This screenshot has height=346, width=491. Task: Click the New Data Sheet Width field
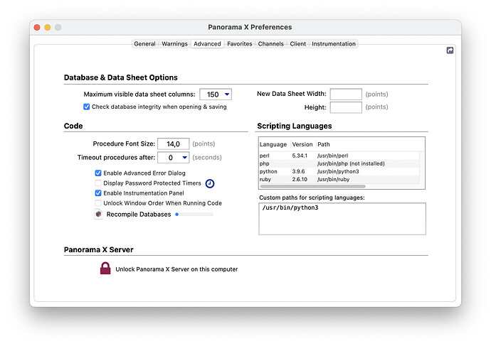click(x=346, y=94)
